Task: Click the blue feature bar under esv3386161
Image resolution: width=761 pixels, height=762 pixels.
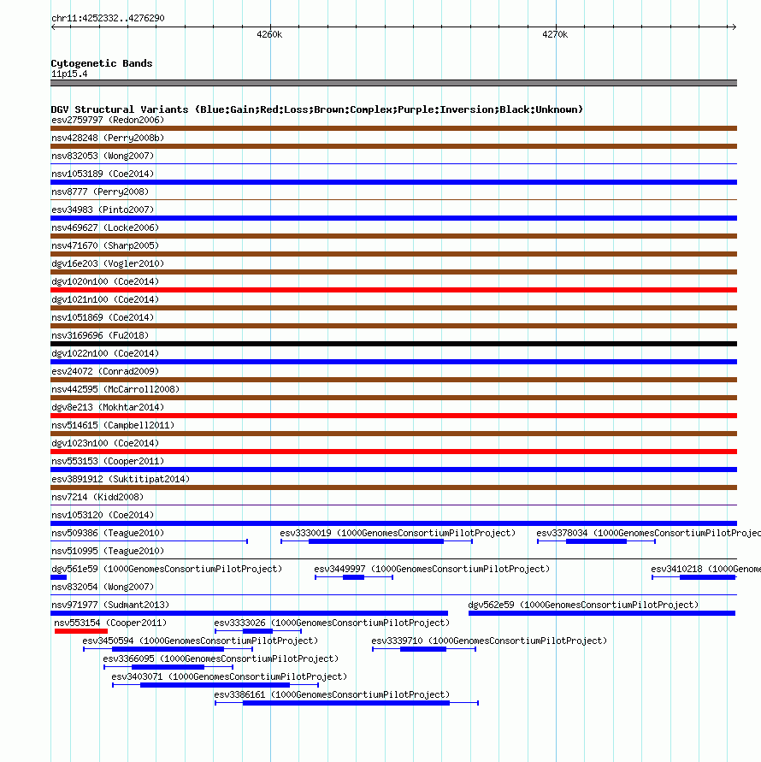Action: click(346, 703)
